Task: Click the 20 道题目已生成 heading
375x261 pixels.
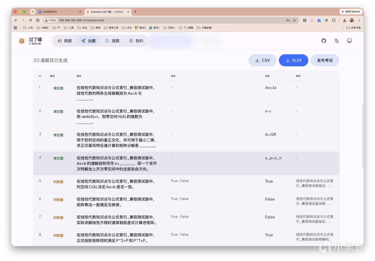Action: click(x=50, y=61)
